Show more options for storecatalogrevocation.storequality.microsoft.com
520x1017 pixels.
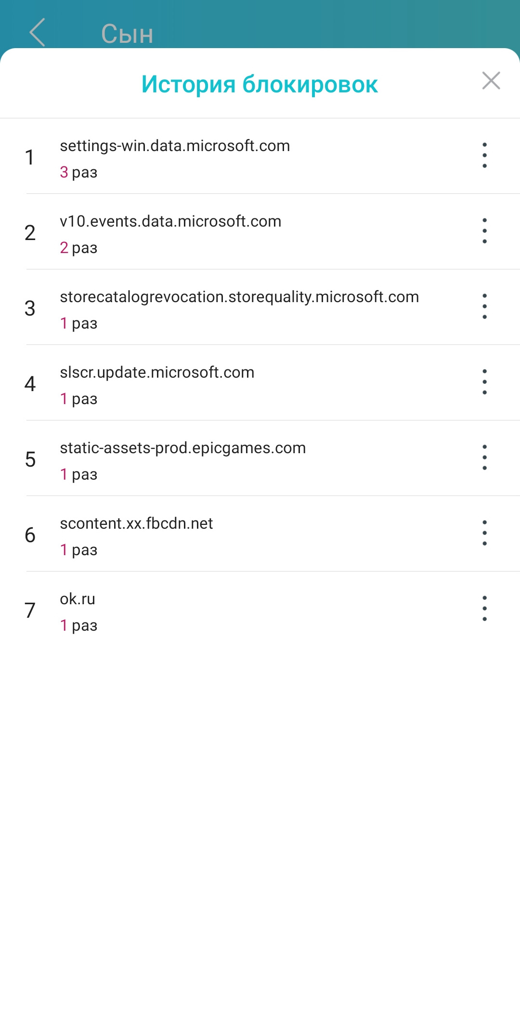point(484,306)
